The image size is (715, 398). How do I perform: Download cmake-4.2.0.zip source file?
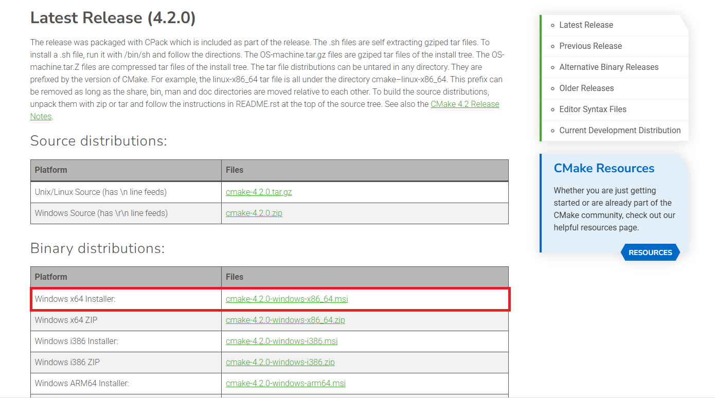(254, 213)
